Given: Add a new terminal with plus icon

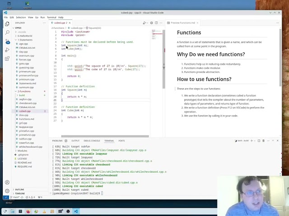Looking at the screenshot, I should click(x=252, y=141).
